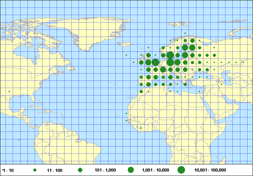Click the smallest 1 - 10 legend dot
The image size is (253, 176).
coord(3,170)
